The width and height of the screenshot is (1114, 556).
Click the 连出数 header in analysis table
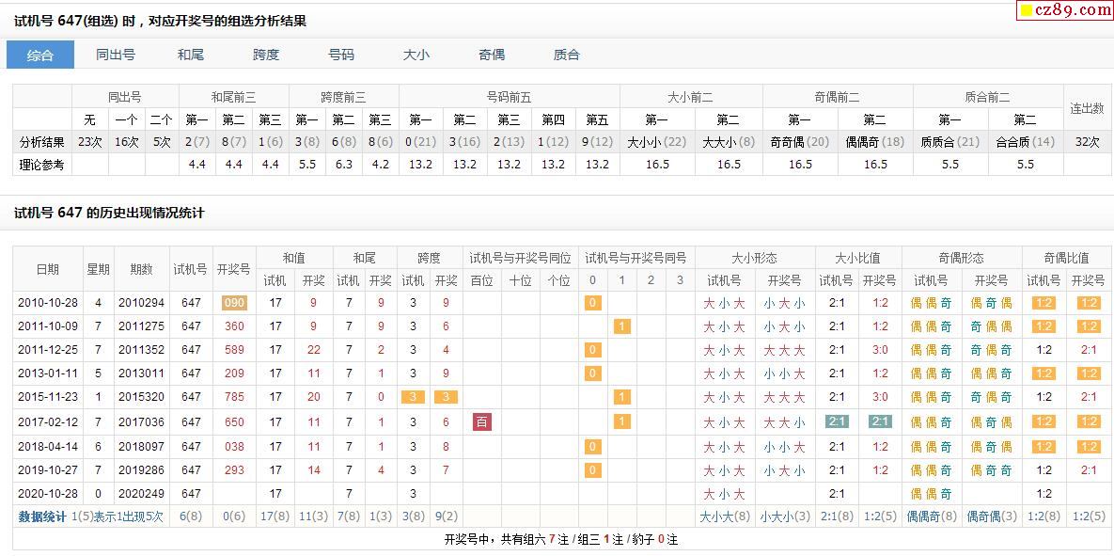(1087, 109)
